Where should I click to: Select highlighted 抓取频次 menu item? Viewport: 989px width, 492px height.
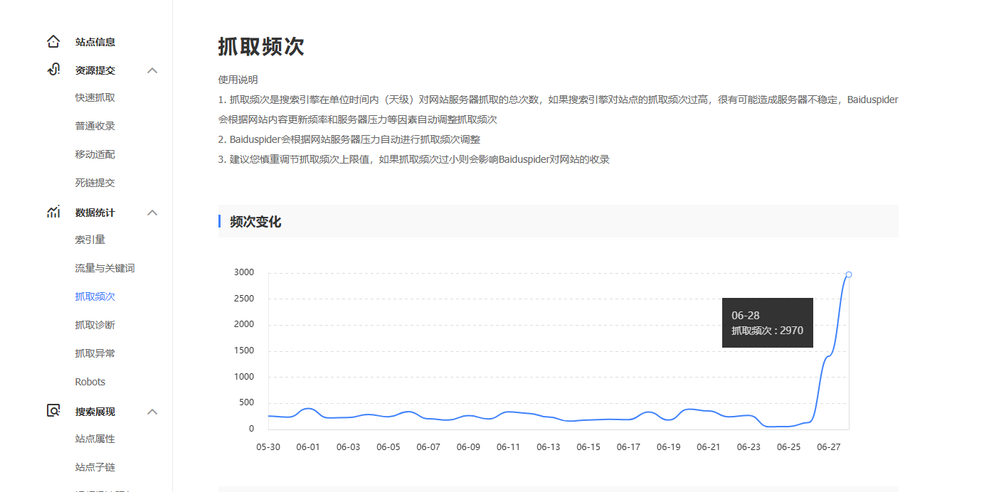95,296
